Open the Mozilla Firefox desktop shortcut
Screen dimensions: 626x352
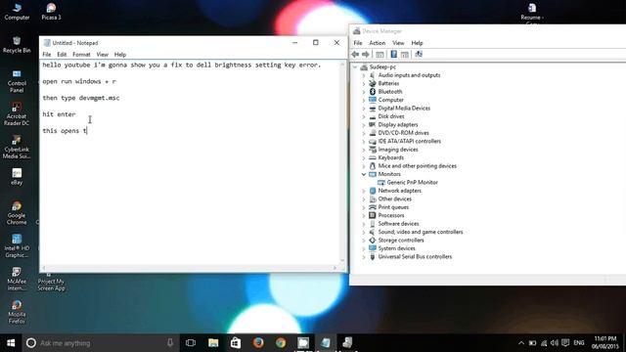point(17,312)
